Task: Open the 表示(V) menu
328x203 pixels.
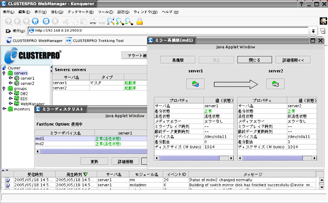Action: [x=41, y=12]
